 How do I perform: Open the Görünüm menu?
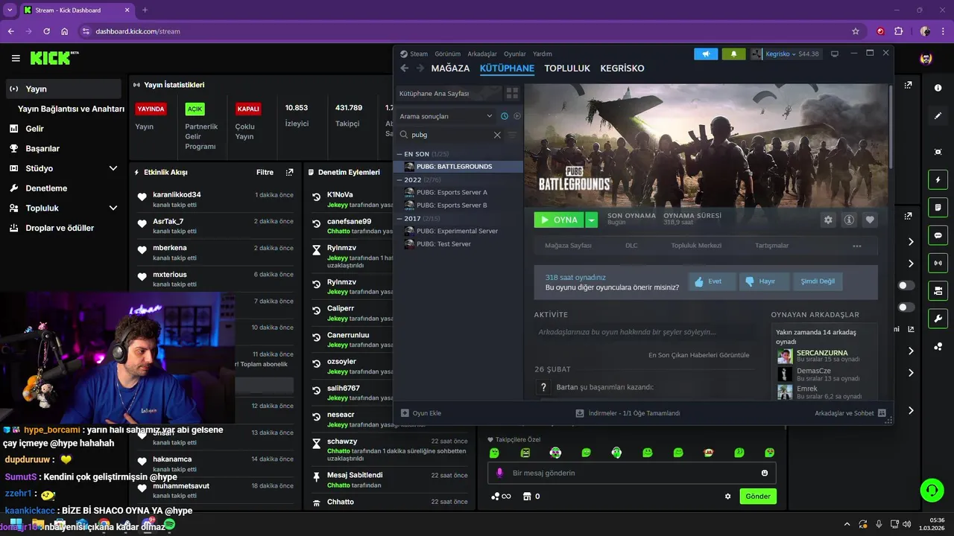click(447, 54)
